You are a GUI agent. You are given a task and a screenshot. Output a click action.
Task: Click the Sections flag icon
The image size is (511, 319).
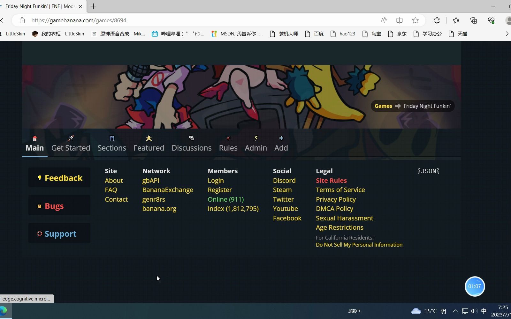click(x=111, y=138)
